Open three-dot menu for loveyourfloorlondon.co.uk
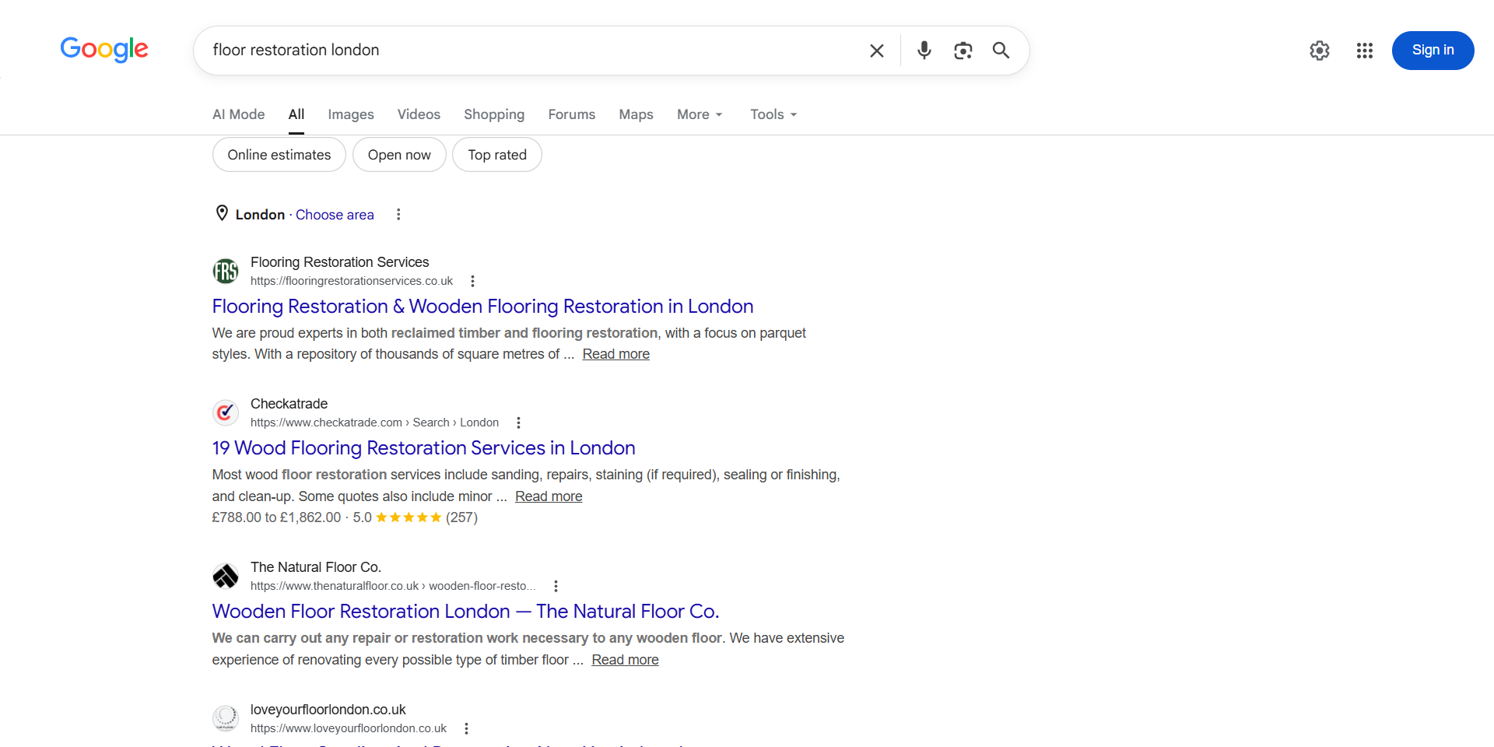The height and width of the screenshot is (747, 1494). (466, 728)
